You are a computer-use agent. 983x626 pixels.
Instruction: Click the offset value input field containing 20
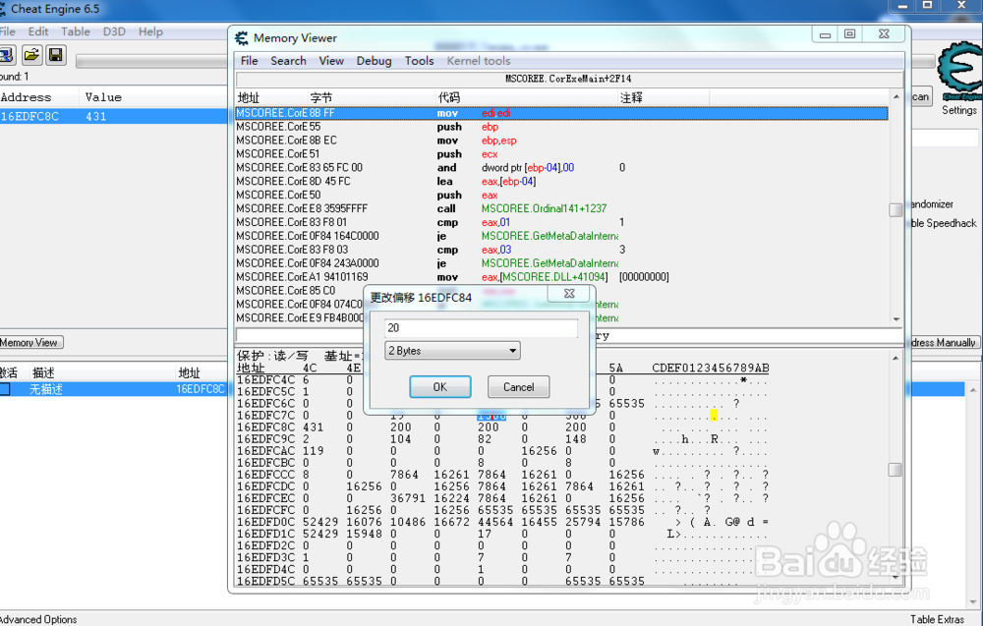[x=481, y=327]
